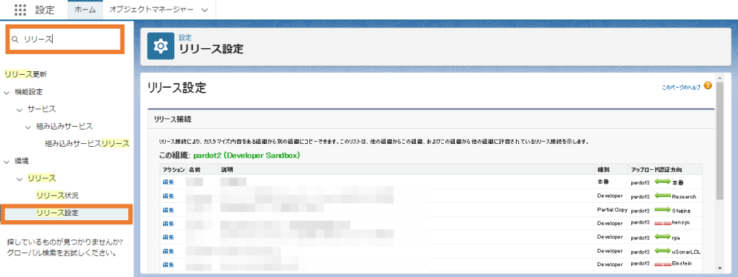Collapse the サービス tree node
The height and width of the screenshot is (277, 738).
[x=19, y=110]
